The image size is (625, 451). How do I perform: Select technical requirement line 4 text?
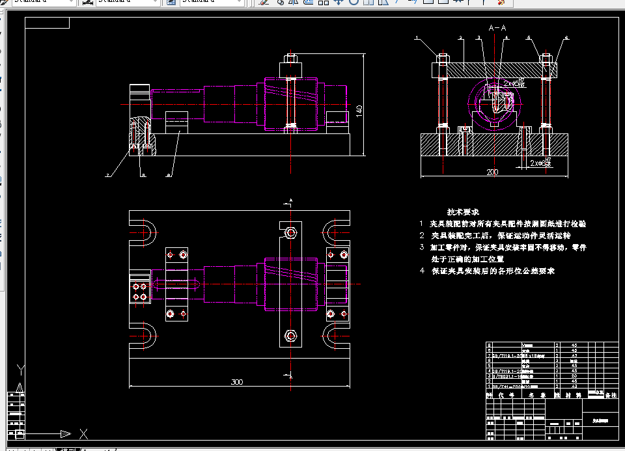point(487,271)
